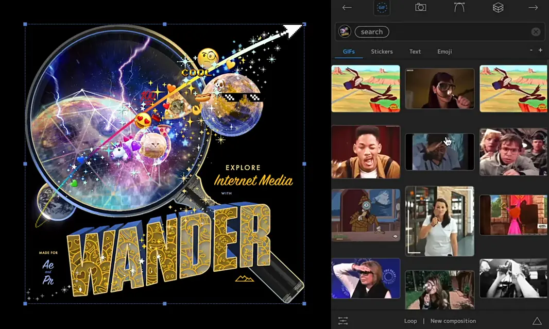The height and width of the screenshot is (329, 549).
Task: Select the Will Smith GIF thumbnail
Action: 366,152
